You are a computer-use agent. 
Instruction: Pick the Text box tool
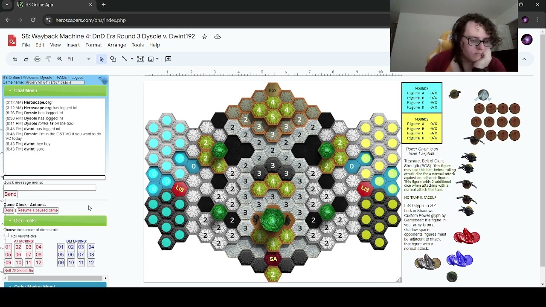tap(140, 59)
